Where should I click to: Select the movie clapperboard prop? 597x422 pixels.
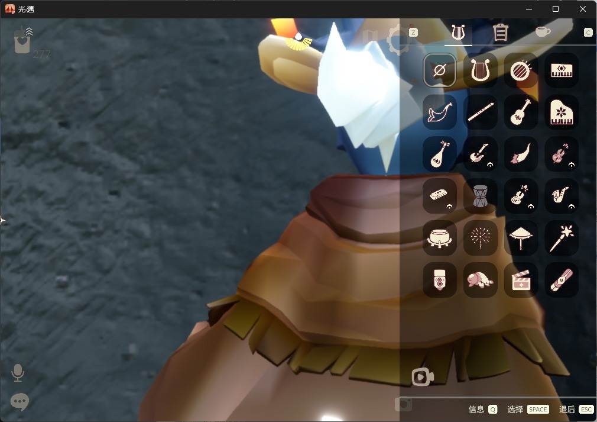pos(521,280)
